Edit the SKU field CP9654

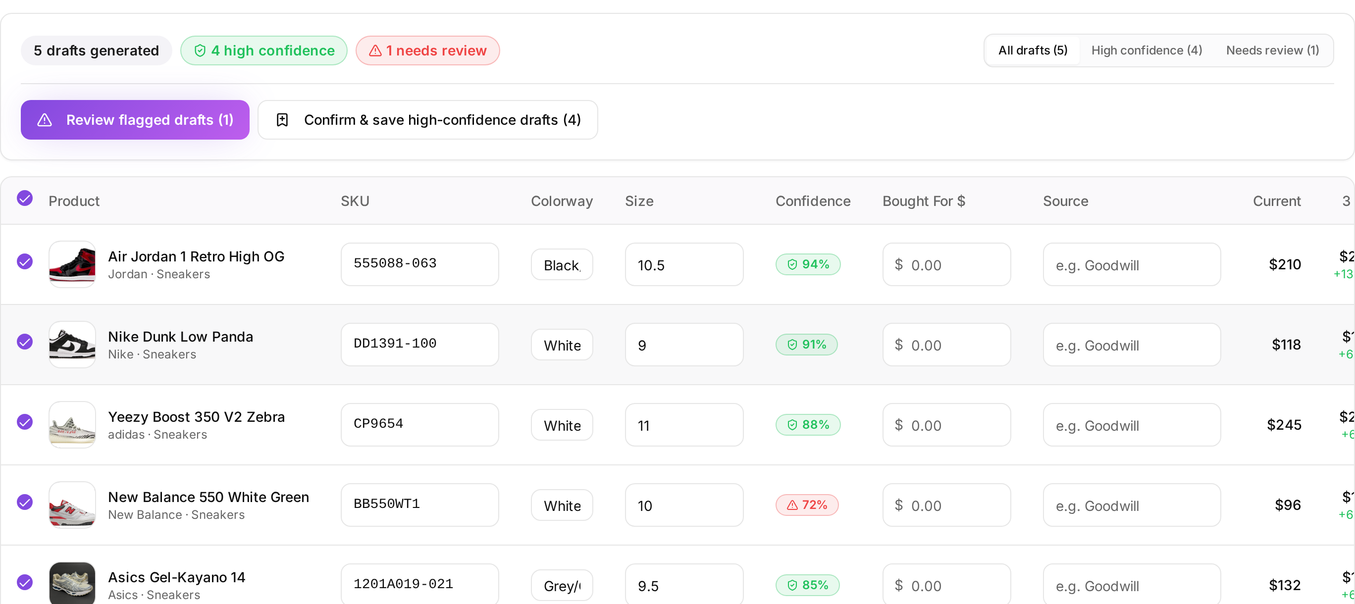tap(420, 425)
